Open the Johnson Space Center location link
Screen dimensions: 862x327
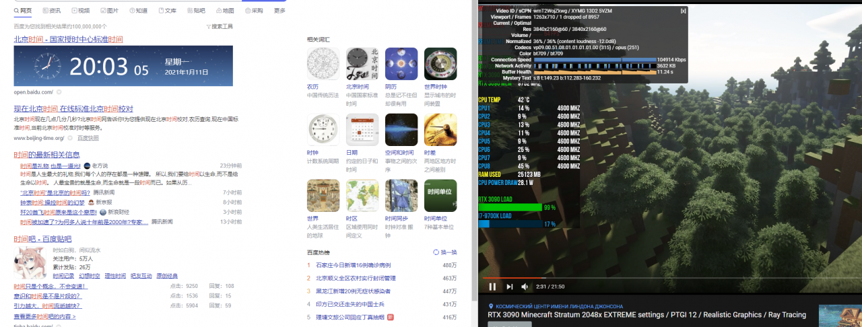[556, 306]
